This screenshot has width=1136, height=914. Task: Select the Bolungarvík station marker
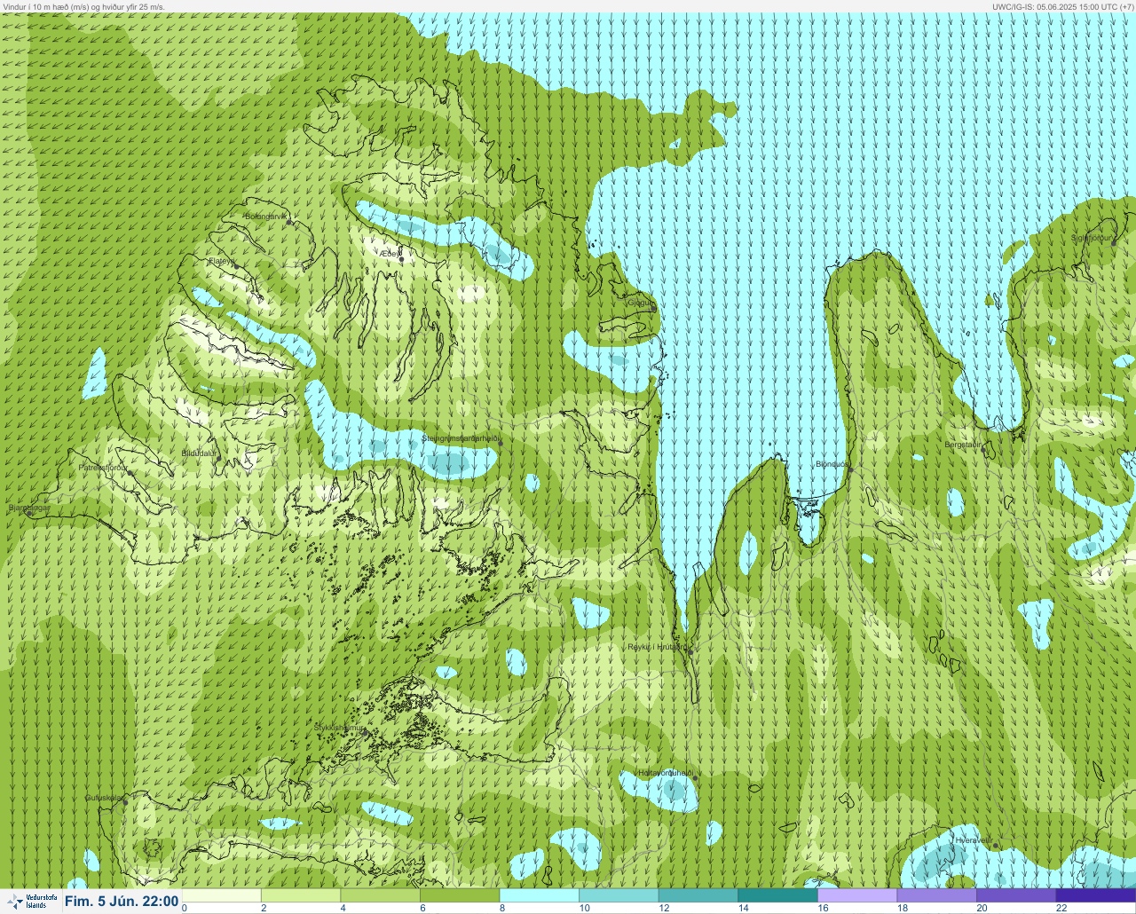[289, 222]
